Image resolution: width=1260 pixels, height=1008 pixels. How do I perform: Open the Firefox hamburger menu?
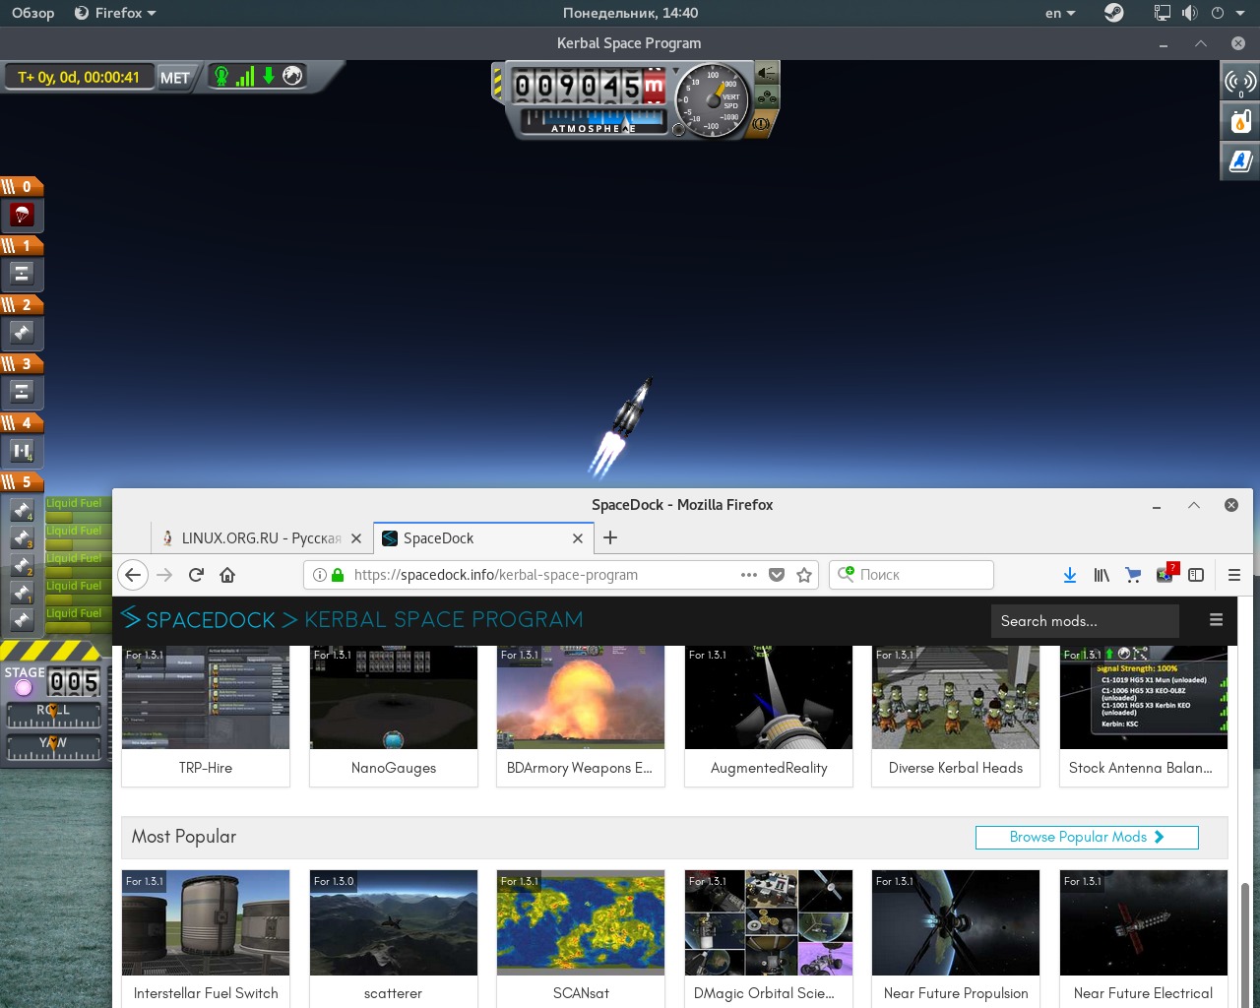pyautogui.click(x=1234, y=575)
